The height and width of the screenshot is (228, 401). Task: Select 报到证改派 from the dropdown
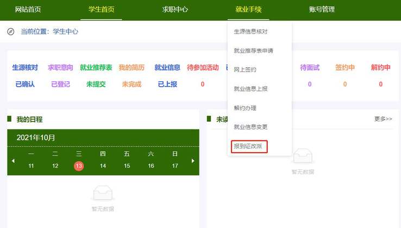pos(248,146)
